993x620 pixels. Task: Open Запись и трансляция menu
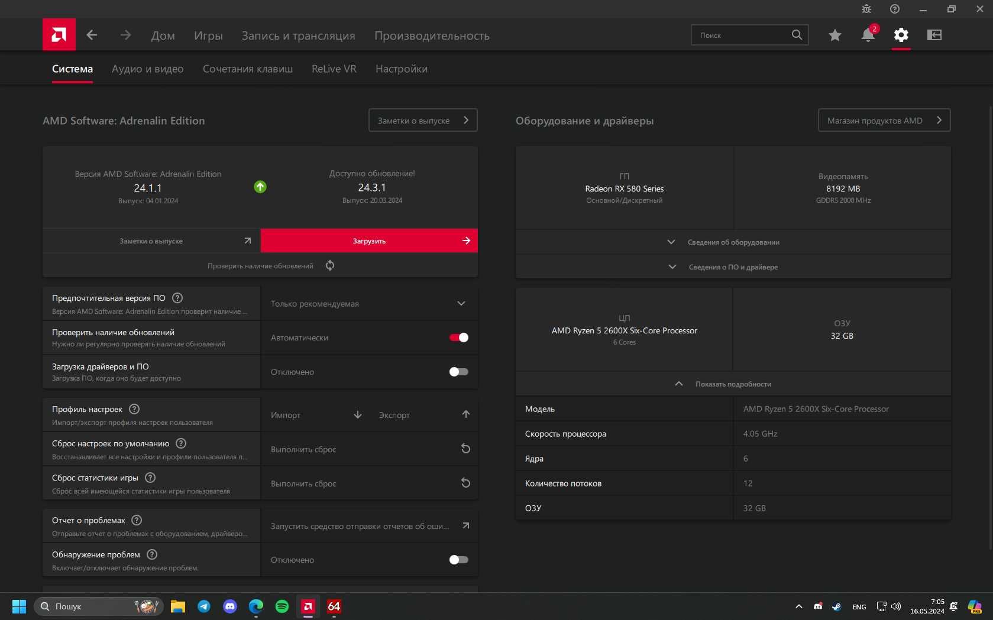coord(299,35)
